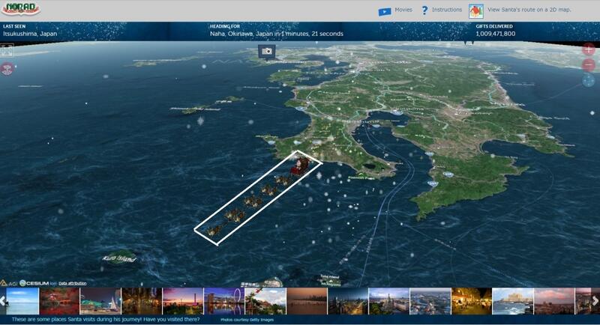Open the dark night aerial city thumbnail

coord(348,301)
